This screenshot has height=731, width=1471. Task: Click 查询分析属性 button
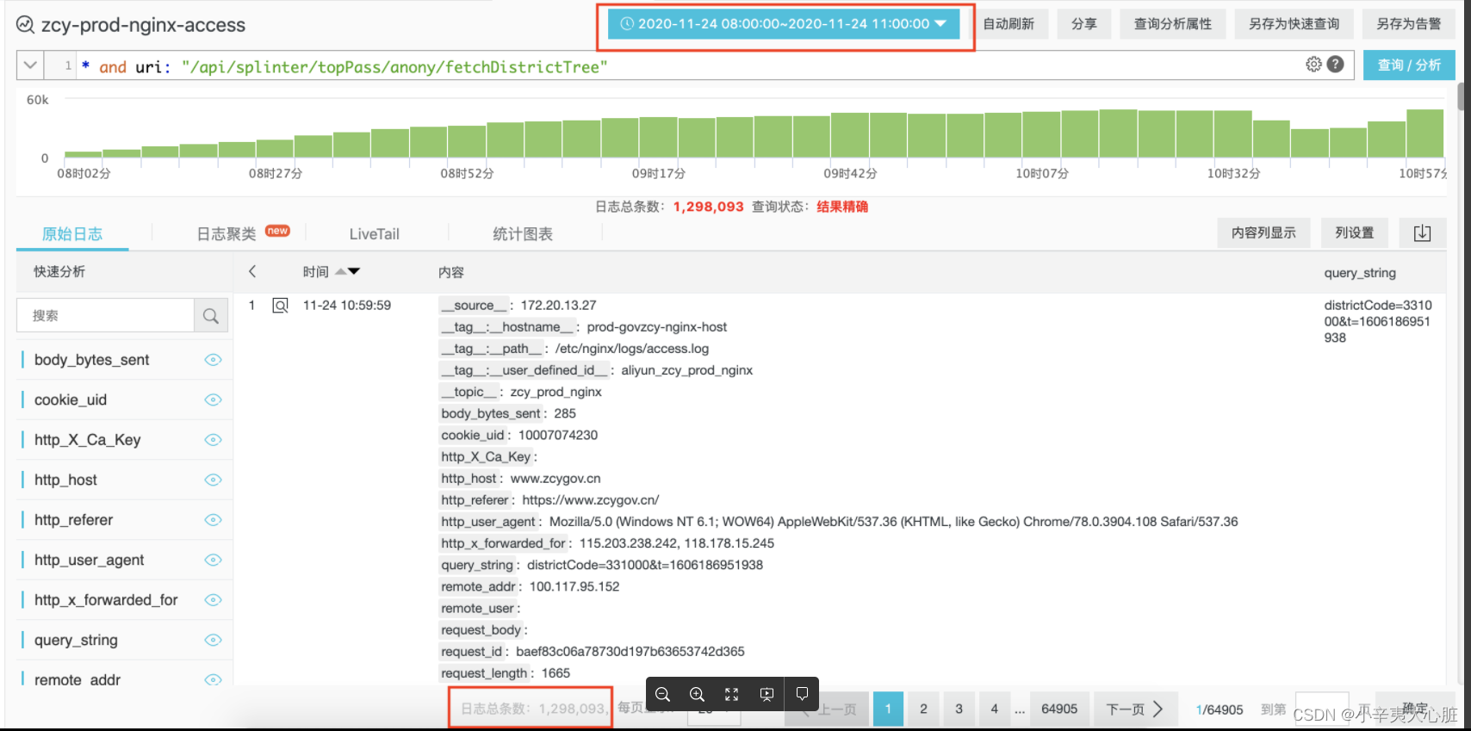[1173, 24]
